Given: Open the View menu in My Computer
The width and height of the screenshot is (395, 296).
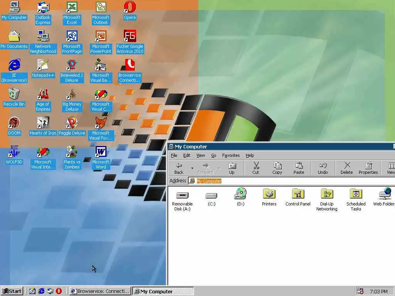Looking at the screenshot, I should pyautogui.click(x=201, y=155).
